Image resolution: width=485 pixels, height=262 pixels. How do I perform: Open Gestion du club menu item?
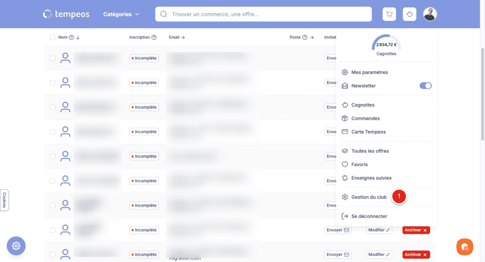[369, 197]
